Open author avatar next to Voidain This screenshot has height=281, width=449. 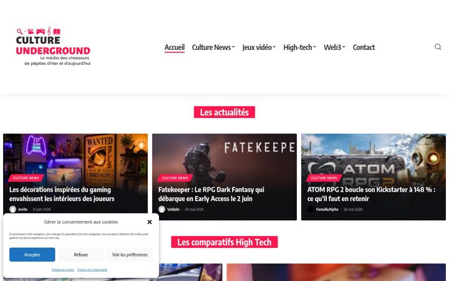tap(162, 209)
